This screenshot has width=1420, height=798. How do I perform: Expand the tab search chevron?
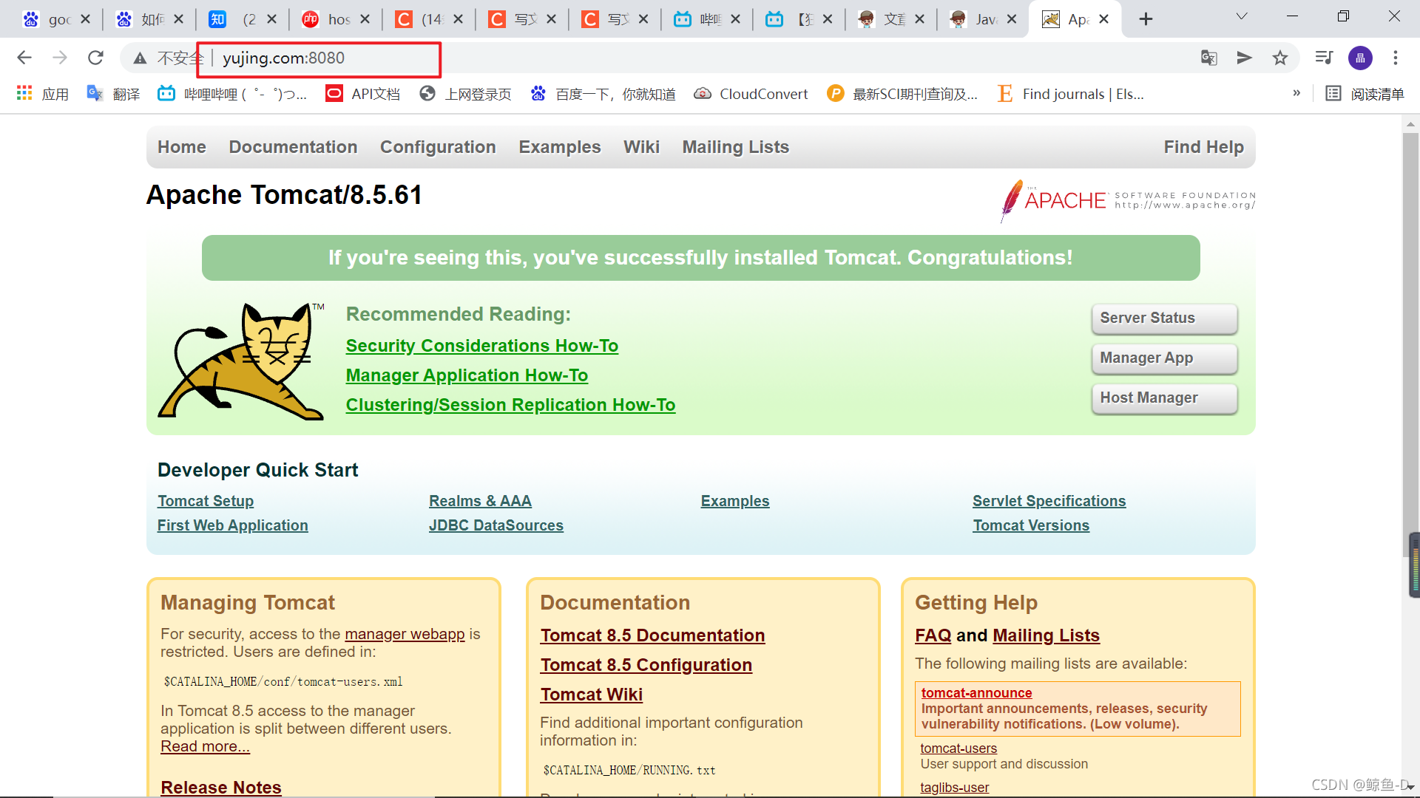point(1242,16)
